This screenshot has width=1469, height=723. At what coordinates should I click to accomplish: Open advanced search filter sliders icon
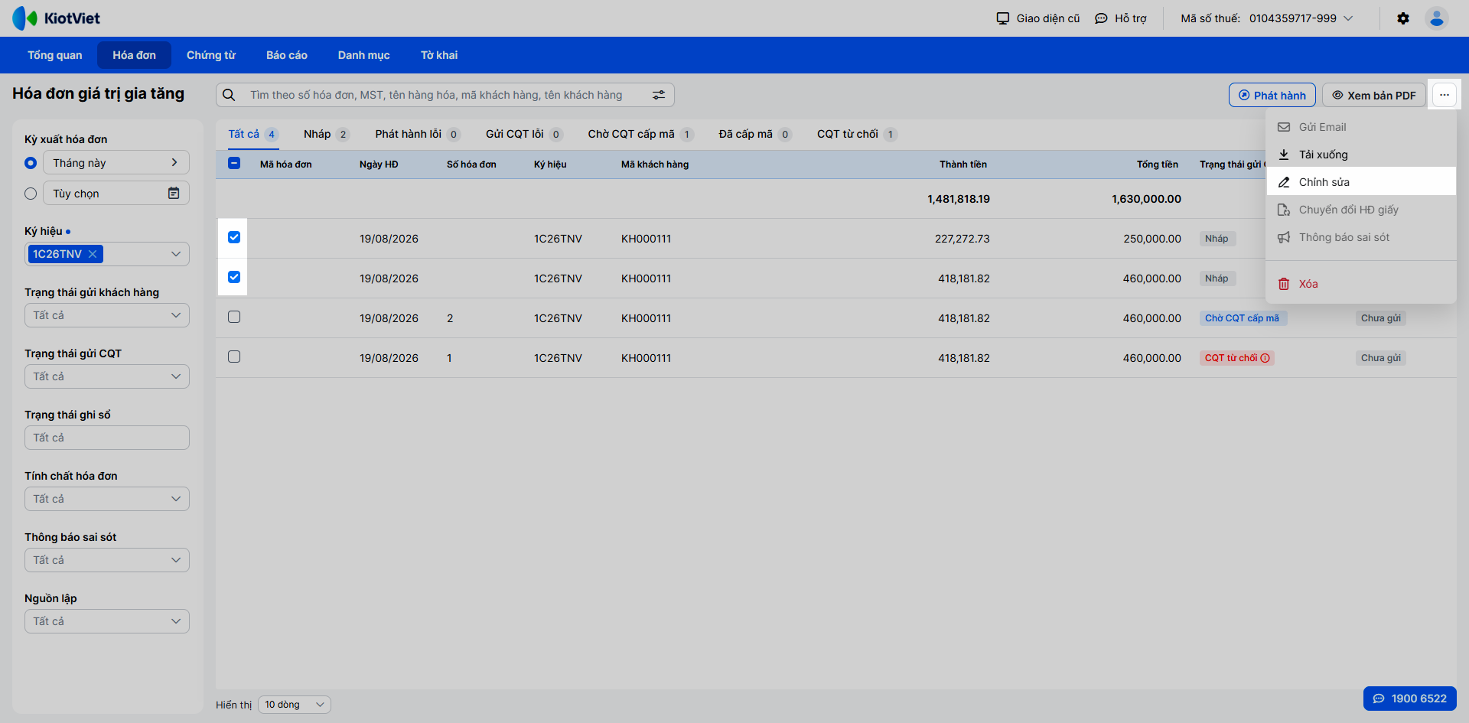[659, 95]
